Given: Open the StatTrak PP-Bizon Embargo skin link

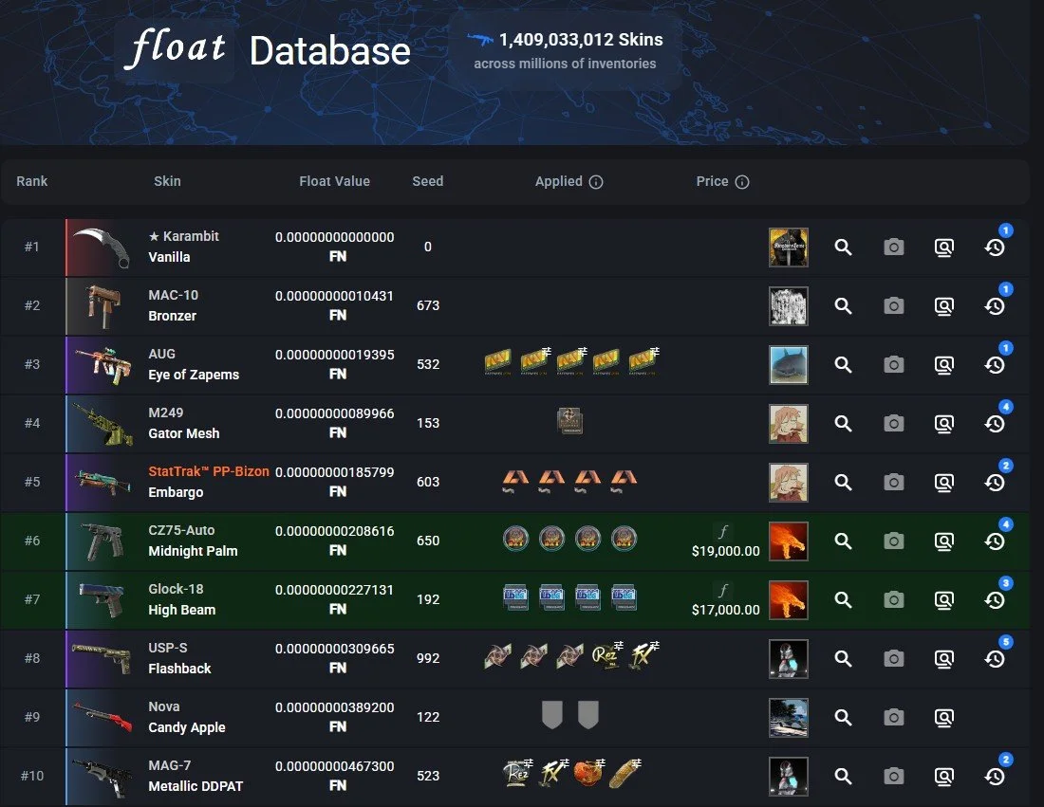Looking at the screenshot, I should (x=209, y=482).
